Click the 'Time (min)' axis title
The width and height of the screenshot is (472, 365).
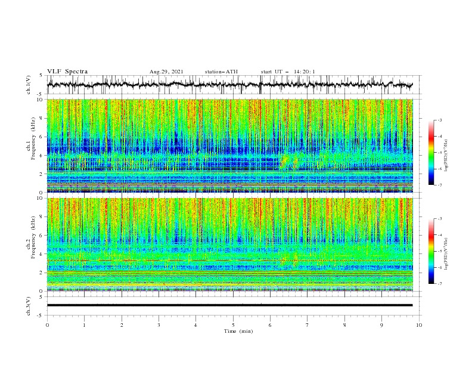point(238,331)
